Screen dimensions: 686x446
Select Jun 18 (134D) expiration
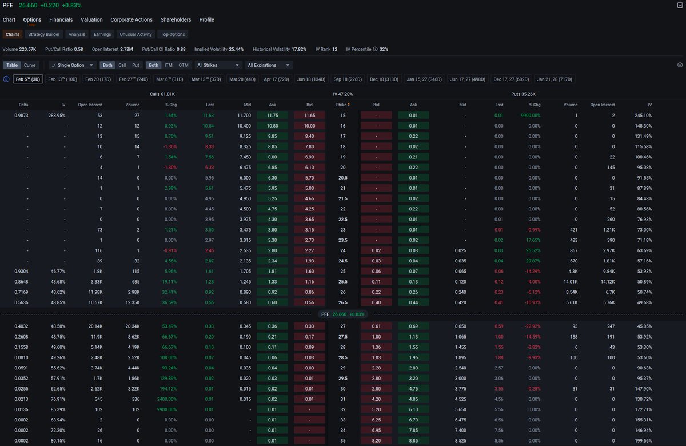pos(312,79)
